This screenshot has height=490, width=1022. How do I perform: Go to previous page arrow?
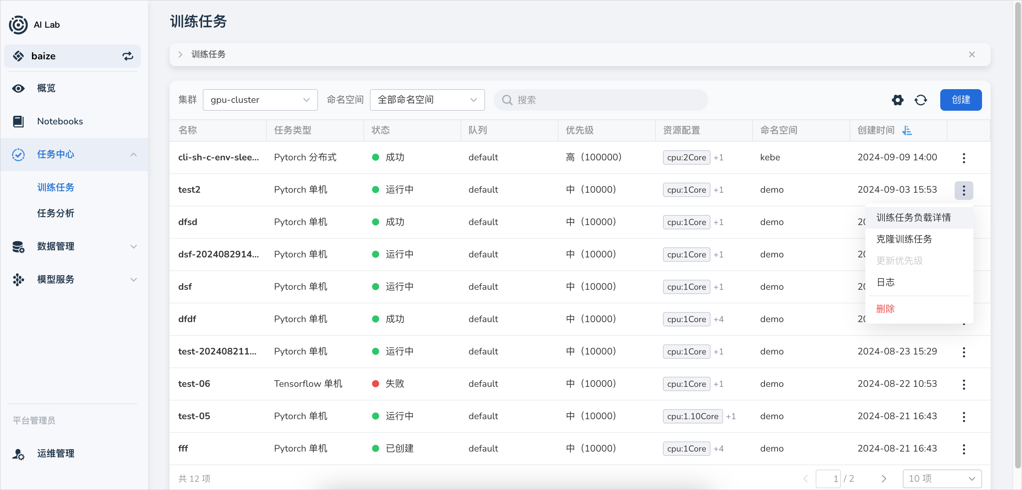coord(805,478)
